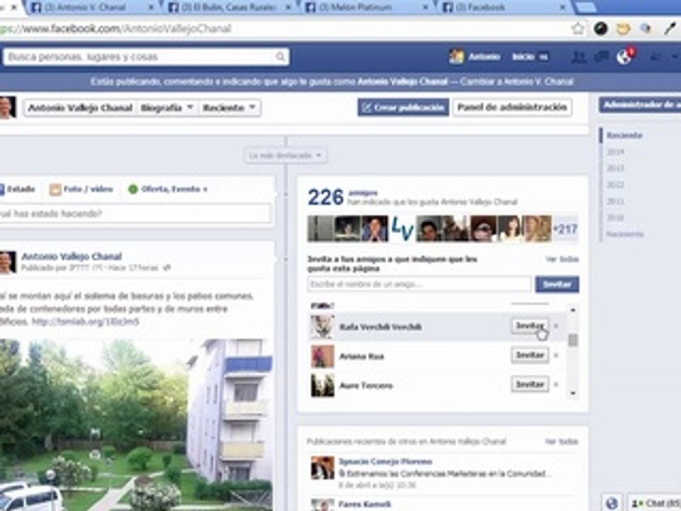Click the search magnifier icon
Image resolution: width=681 pixels, height=511 pixels.
(x=281, y=57)
